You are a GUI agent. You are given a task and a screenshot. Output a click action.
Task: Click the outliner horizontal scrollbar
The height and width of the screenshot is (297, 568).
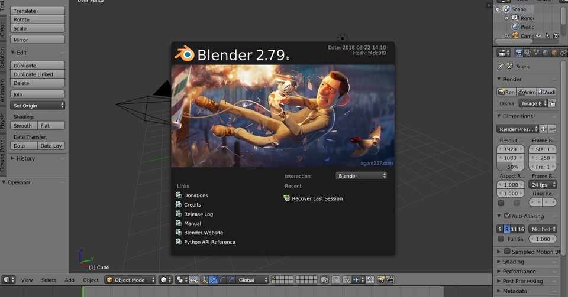[x=514, y=41]
